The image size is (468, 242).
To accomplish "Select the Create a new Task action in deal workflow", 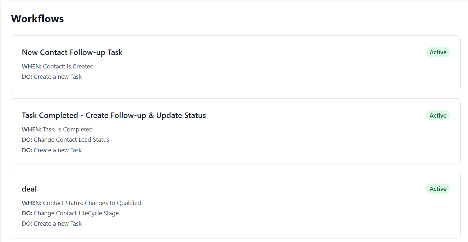I will (52, 223).
